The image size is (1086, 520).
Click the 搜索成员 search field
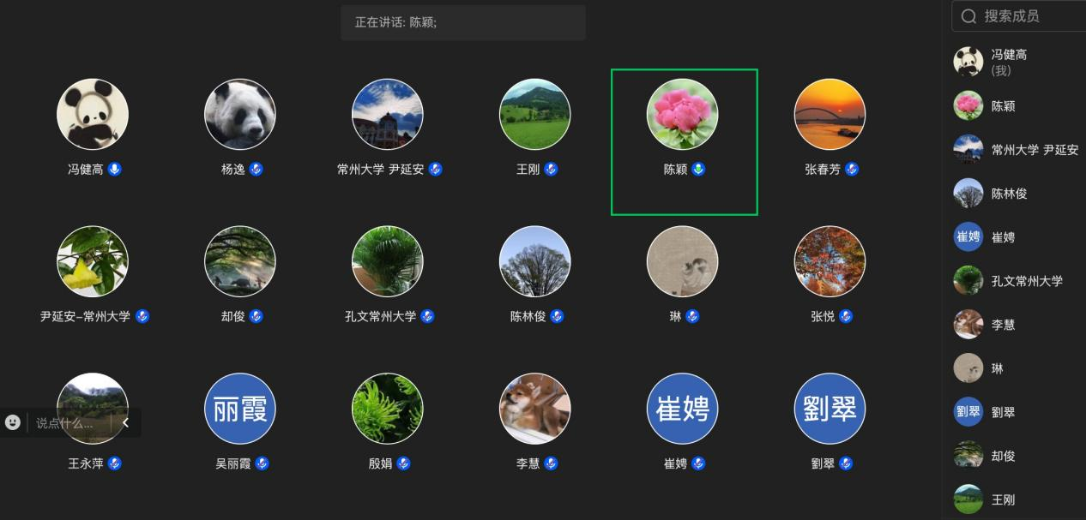(1019, 16)
